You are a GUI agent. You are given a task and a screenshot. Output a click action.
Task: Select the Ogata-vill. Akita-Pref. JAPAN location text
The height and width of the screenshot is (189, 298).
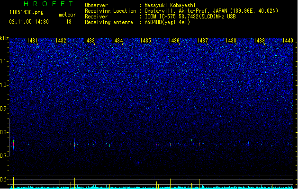[x=211, y=11]
